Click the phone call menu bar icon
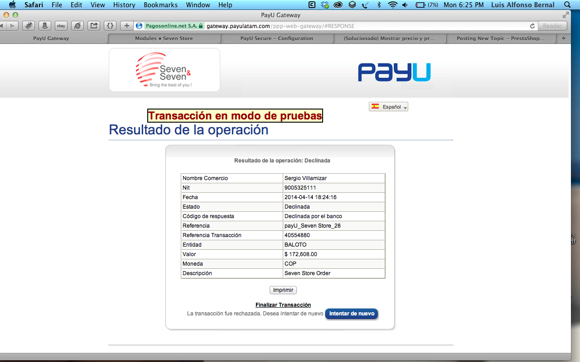This screenshot has width=580, height=362. [366, 5]
